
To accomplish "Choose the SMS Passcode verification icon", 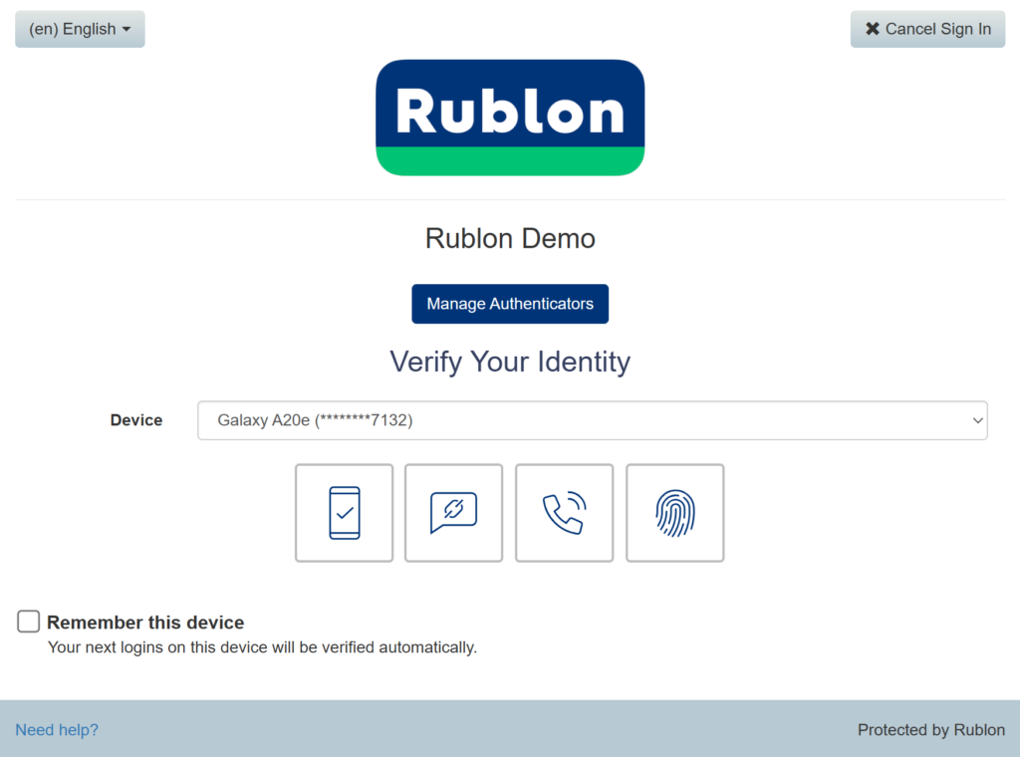I will (453, 512).
